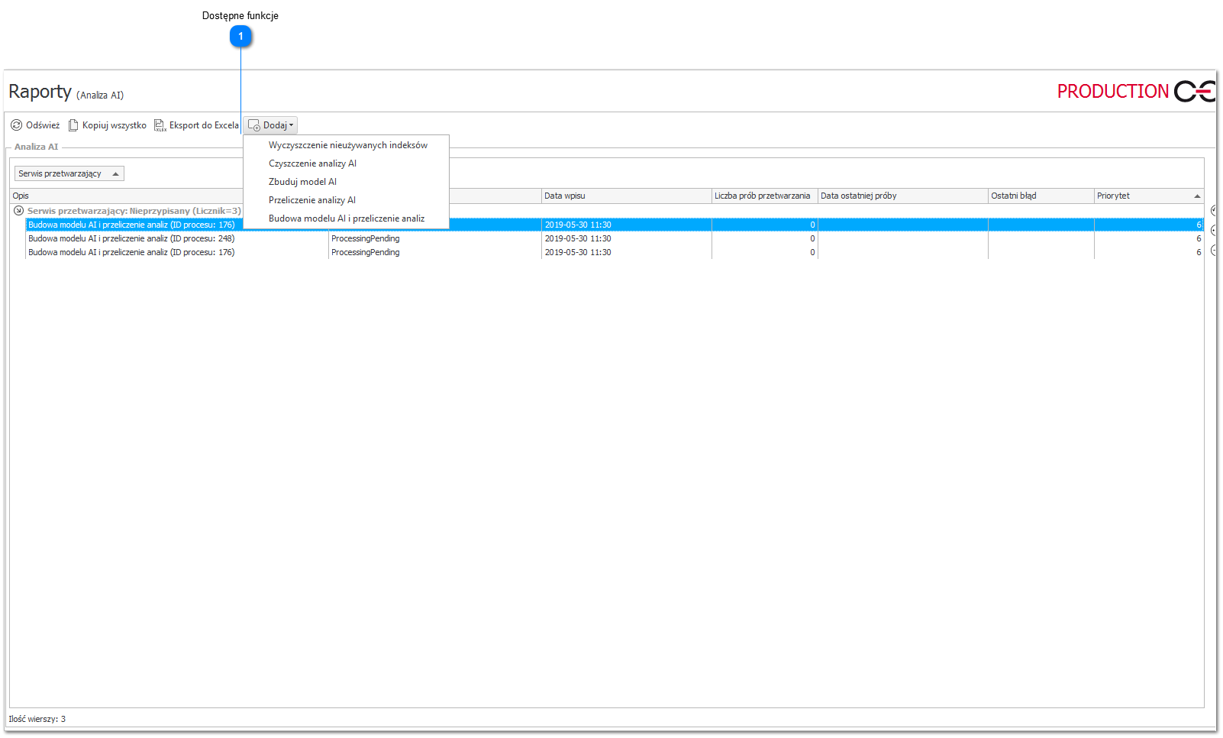This screenshot has height=738, width=1223.
Task: Select Budowa modelu AI i przeliczenie analiz
Action: [x=347, y=218]
